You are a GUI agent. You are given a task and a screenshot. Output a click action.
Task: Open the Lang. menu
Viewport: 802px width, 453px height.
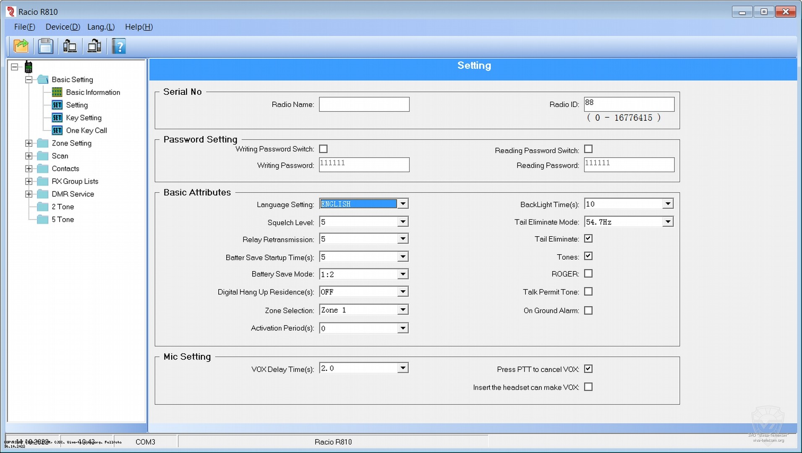tap(101, 27)
